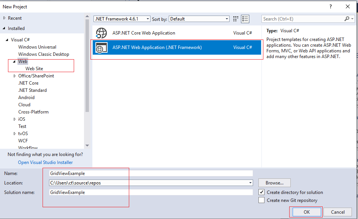358x219 pixels.
Task: Click the Browse... button
Action: click(x=274, y=183)
